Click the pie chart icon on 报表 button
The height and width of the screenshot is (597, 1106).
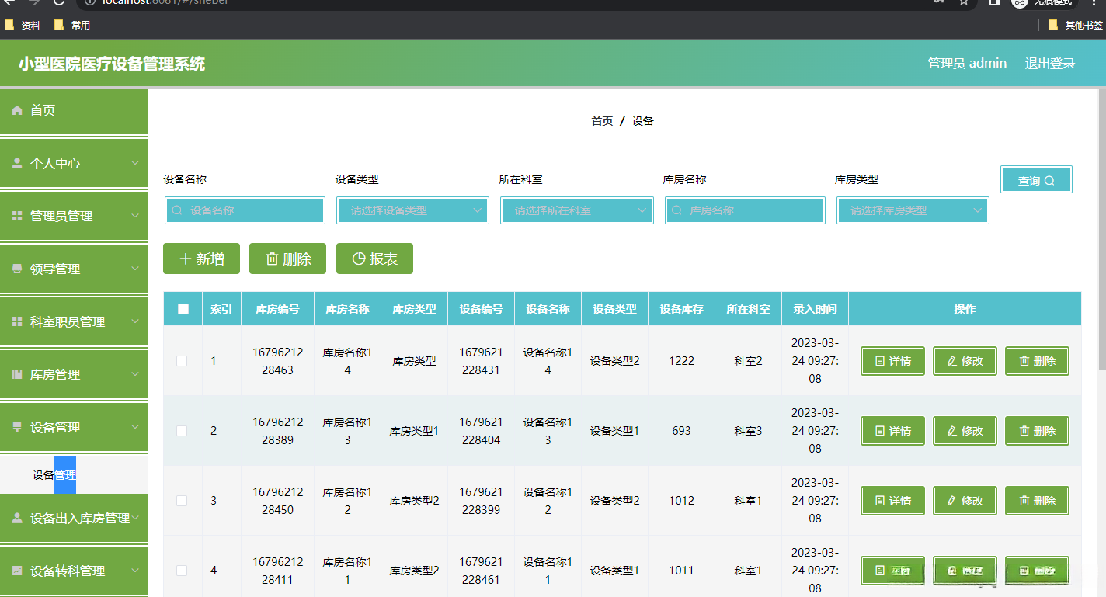pyautogui.click(x=358, y=259)
